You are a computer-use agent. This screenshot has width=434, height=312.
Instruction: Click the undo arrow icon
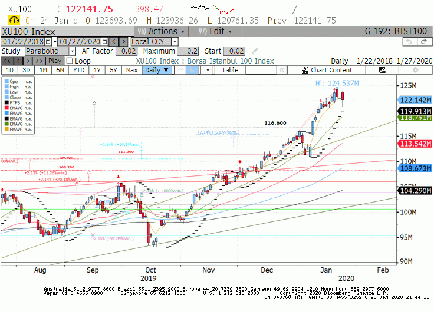pos(409,42)
